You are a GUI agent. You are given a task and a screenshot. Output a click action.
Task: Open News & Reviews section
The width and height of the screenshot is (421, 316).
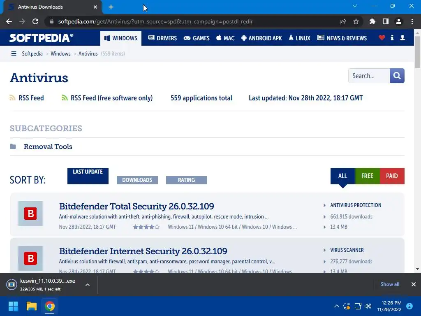[x=342, y=38]
